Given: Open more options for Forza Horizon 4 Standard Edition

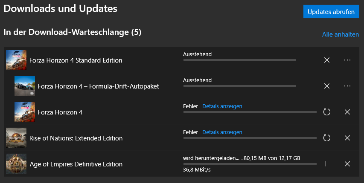Looking at the screenshot, I should 347,60.
